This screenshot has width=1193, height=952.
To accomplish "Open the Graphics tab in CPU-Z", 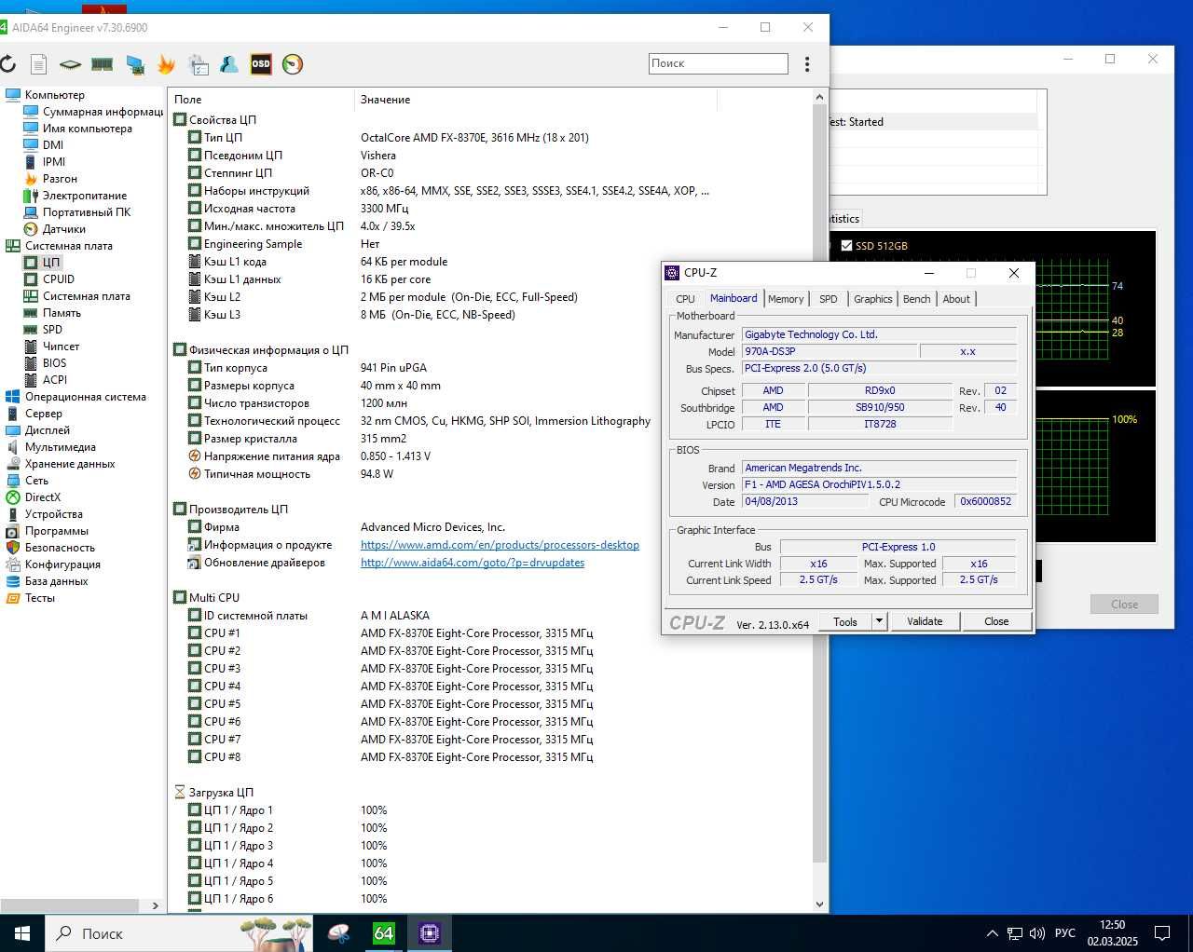I will pyautogui.click(x=873, y=299).
